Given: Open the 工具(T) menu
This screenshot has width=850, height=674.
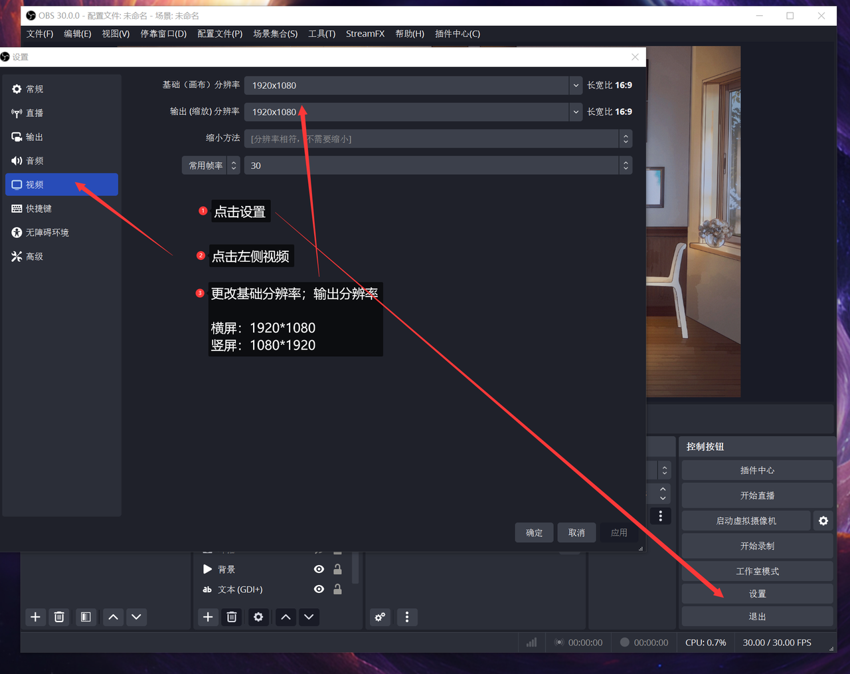Looking at the screenshot, I should click(322, 34).
